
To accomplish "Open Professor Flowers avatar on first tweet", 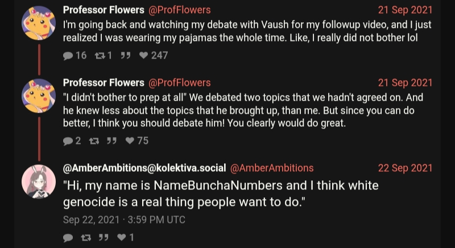I will (x=39, y=23).
